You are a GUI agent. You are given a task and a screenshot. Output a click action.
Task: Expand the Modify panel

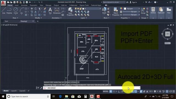tap(38, 18)
